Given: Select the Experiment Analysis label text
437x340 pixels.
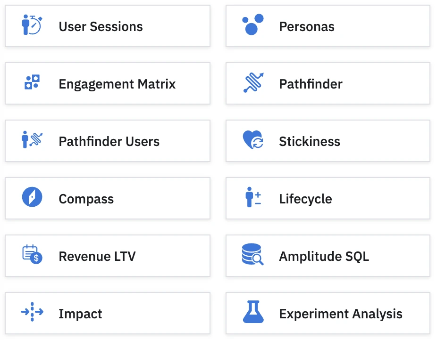Looking at the screenshot, I should point(340,314).
